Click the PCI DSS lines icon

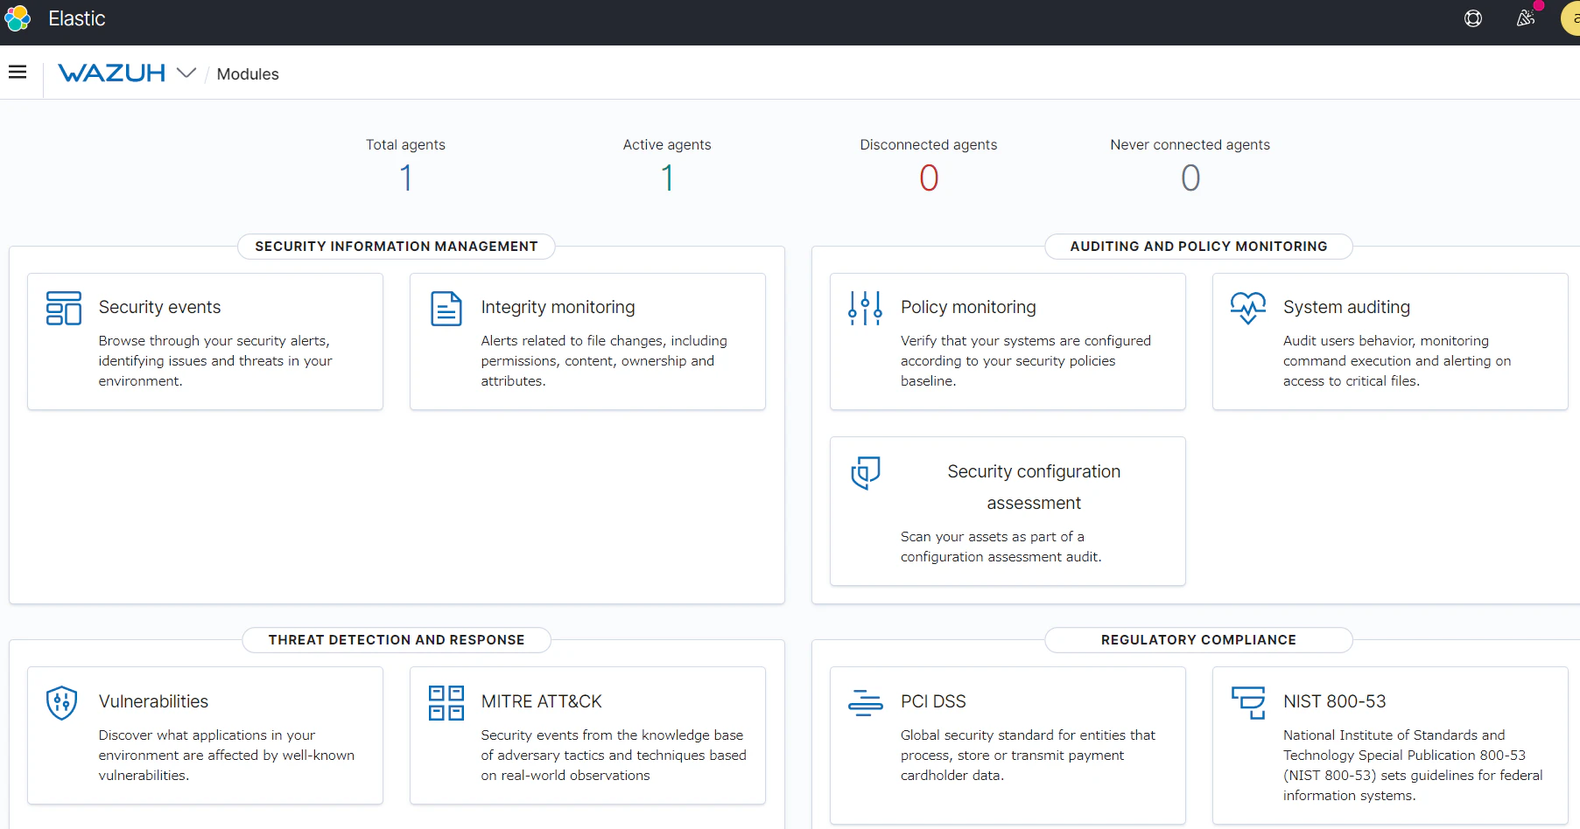tap(865, 702)
